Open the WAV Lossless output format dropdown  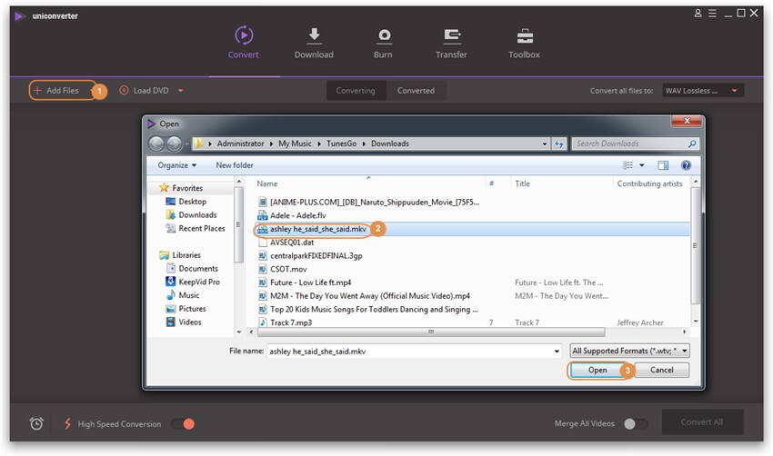(702, 91)
